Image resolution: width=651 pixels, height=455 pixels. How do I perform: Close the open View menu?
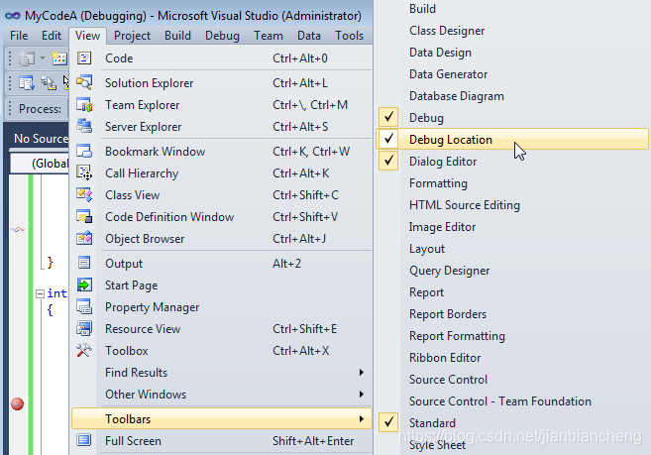point(87,36)
